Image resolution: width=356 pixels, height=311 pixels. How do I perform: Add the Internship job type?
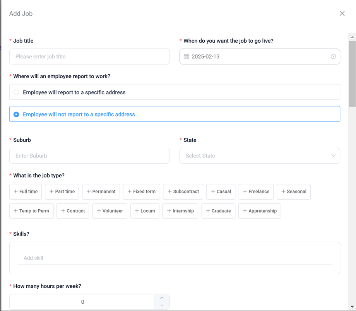pyautogui.click(x=180, y=211)
